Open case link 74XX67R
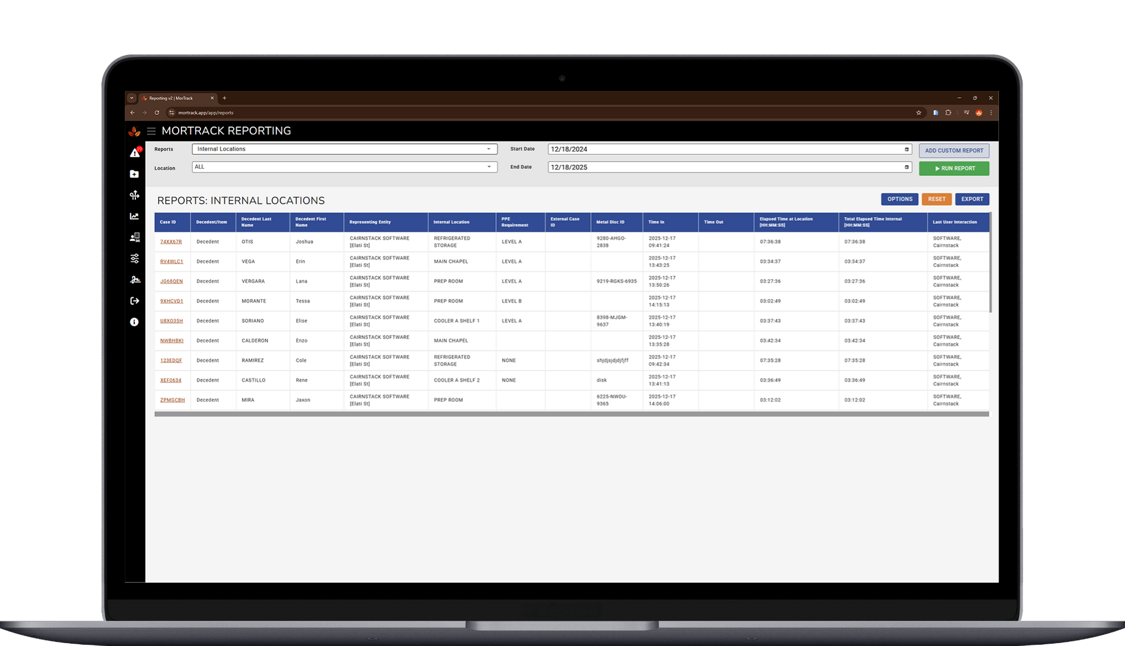1125x646 pixels. (x=171, y=242)
